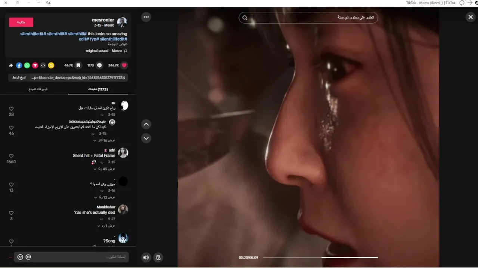
Task: Click the search magnifier icon above the video
Action: (245, 17)
